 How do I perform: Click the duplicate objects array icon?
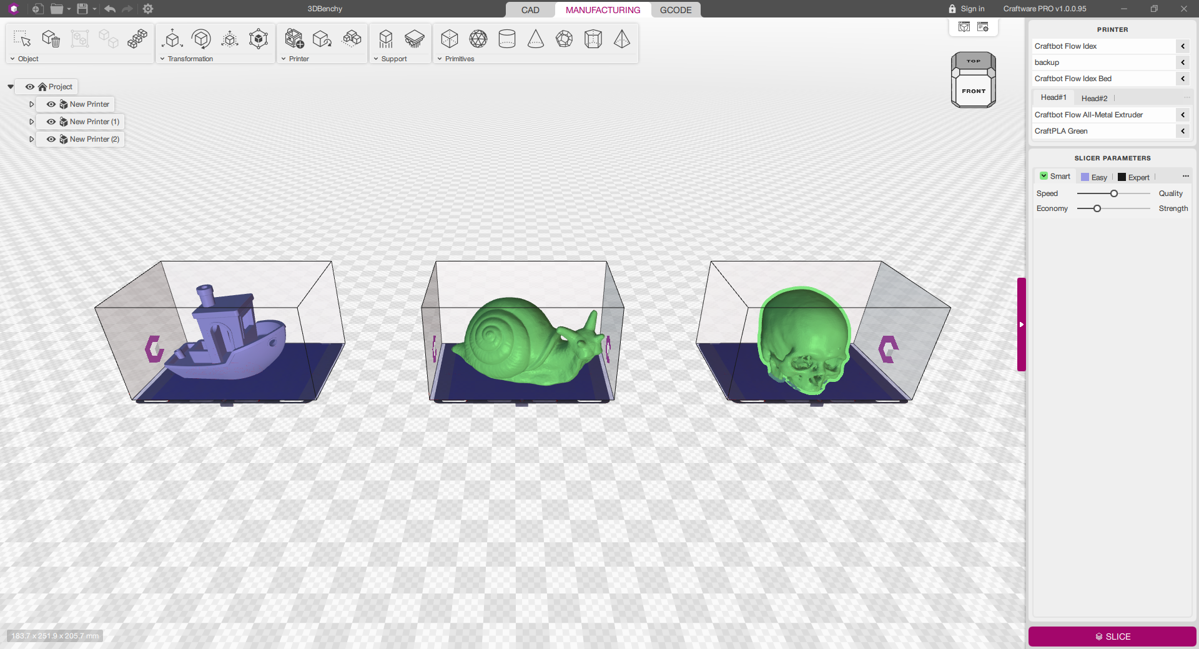[x=137, y=39]
